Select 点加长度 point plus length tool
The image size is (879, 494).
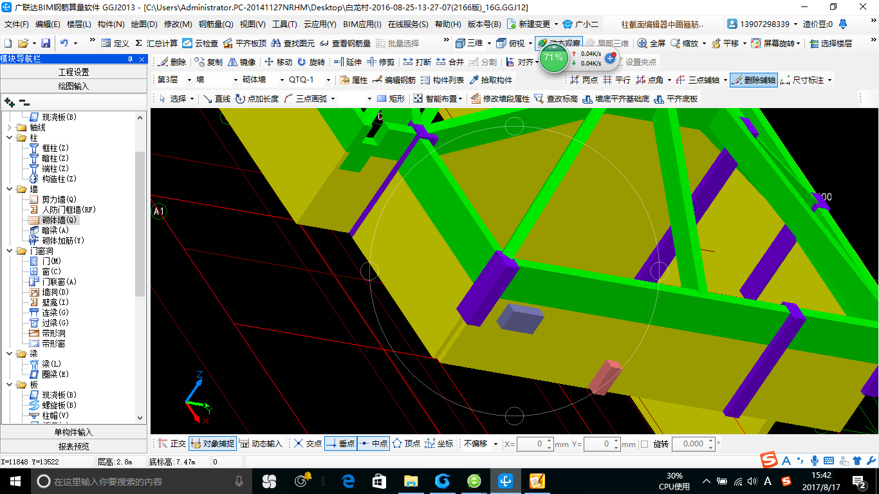(257, 98)
